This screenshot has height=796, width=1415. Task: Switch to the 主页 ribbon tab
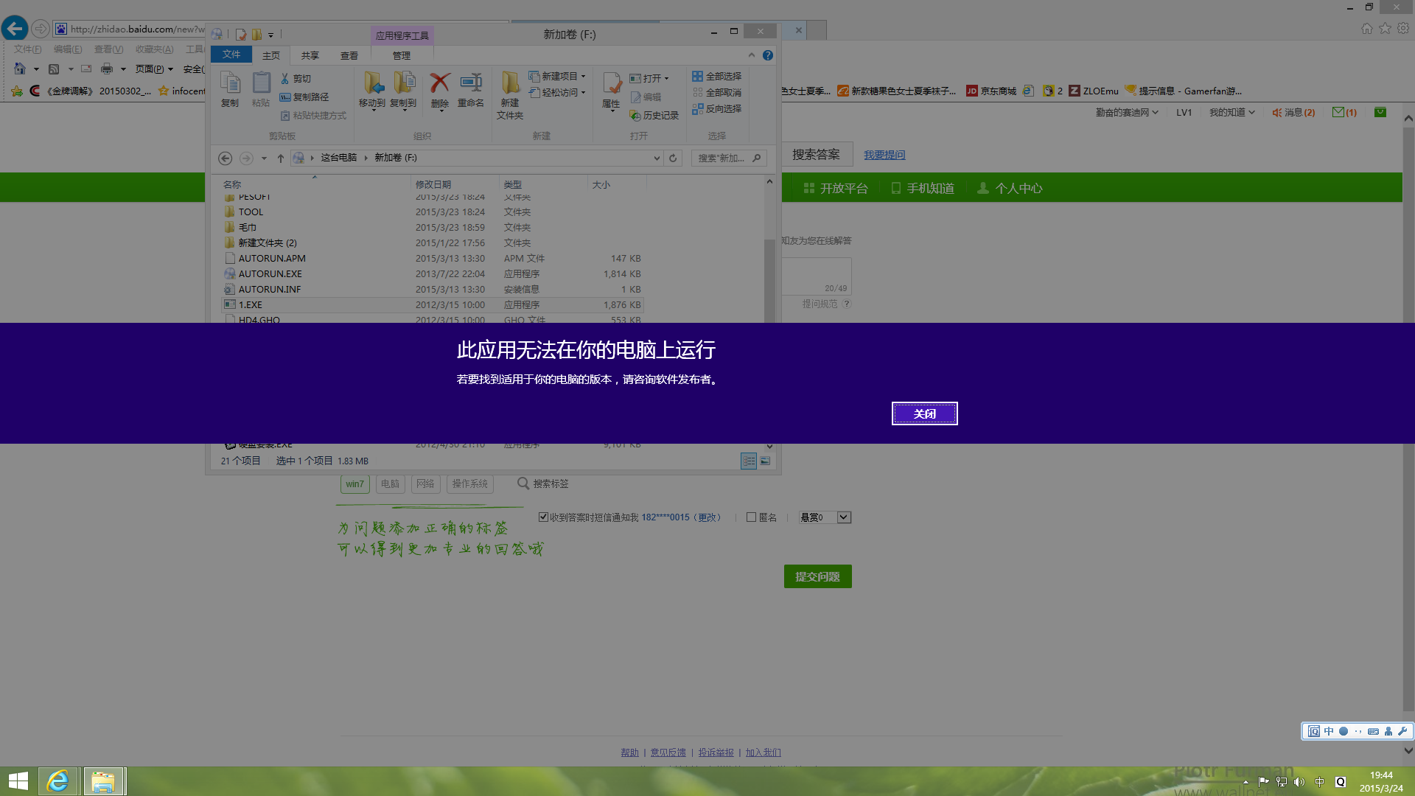[x=271, y=55]
